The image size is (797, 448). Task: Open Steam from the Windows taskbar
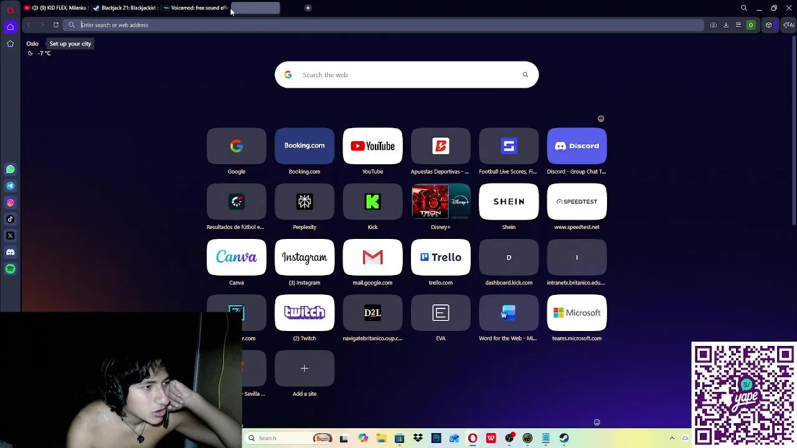564,438
